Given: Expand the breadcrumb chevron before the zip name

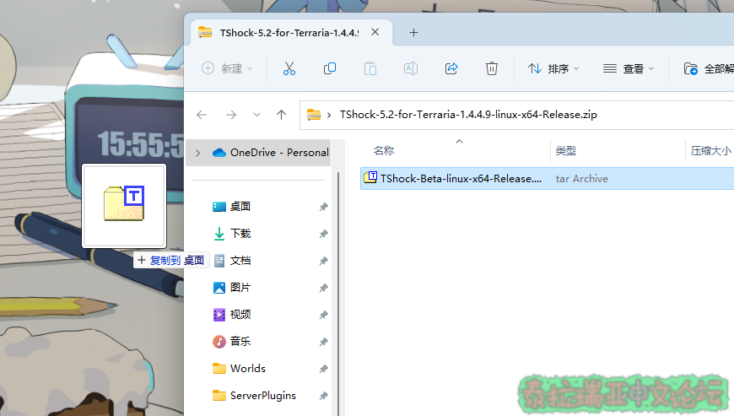Looking at the screenshot, I should tap(329, 115).
